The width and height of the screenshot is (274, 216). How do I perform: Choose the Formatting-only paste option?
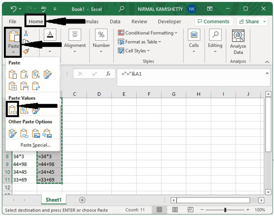click(x=13, y=133)
